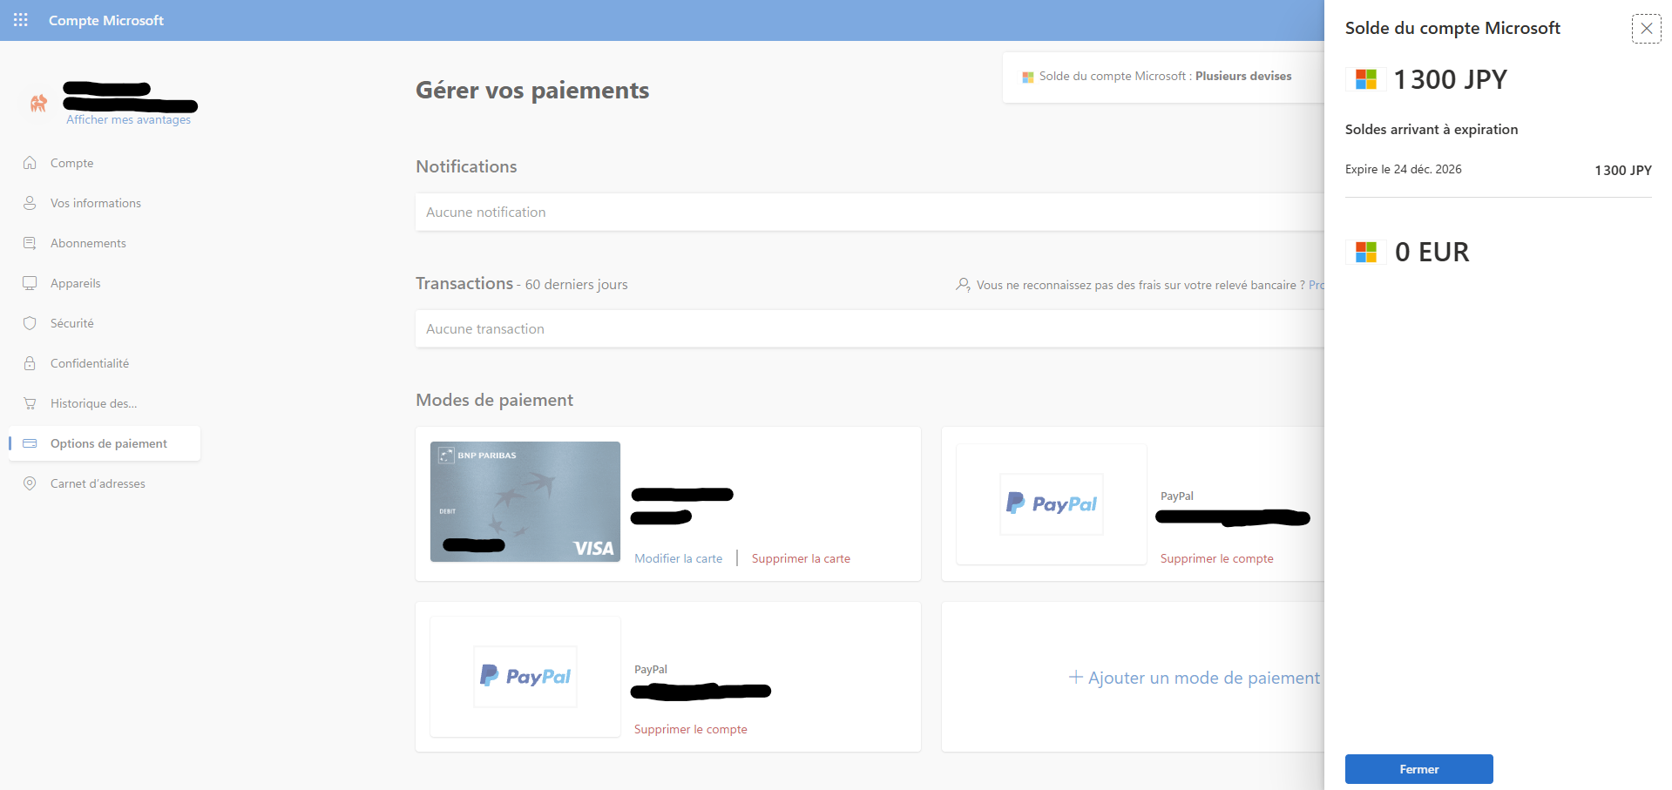Close the Solde du compte panel
The height and width of the screenshot is (790, 1672).
click(x=1646, y=28)
